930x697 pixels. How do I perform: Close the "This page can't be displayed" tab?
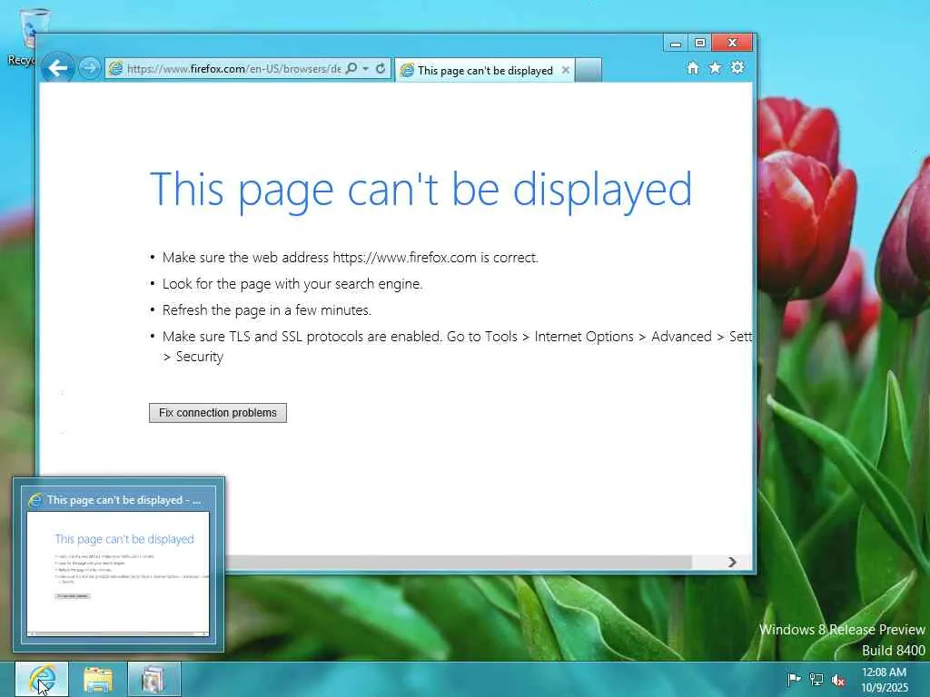(x=566, y=70)
